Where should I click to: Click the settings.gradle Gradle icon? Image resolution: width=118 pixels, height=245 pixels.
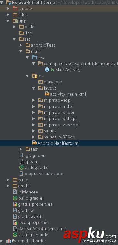(15, 235)
